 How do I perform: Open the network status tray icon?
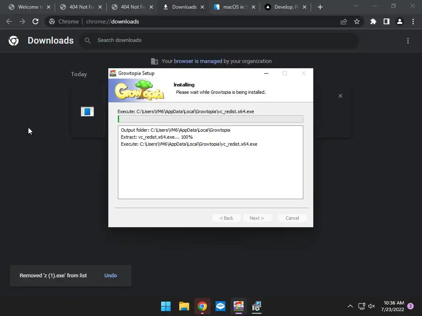[x=361, y=306]
